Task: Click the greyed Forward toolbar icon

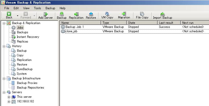Action: pos(26,14)
